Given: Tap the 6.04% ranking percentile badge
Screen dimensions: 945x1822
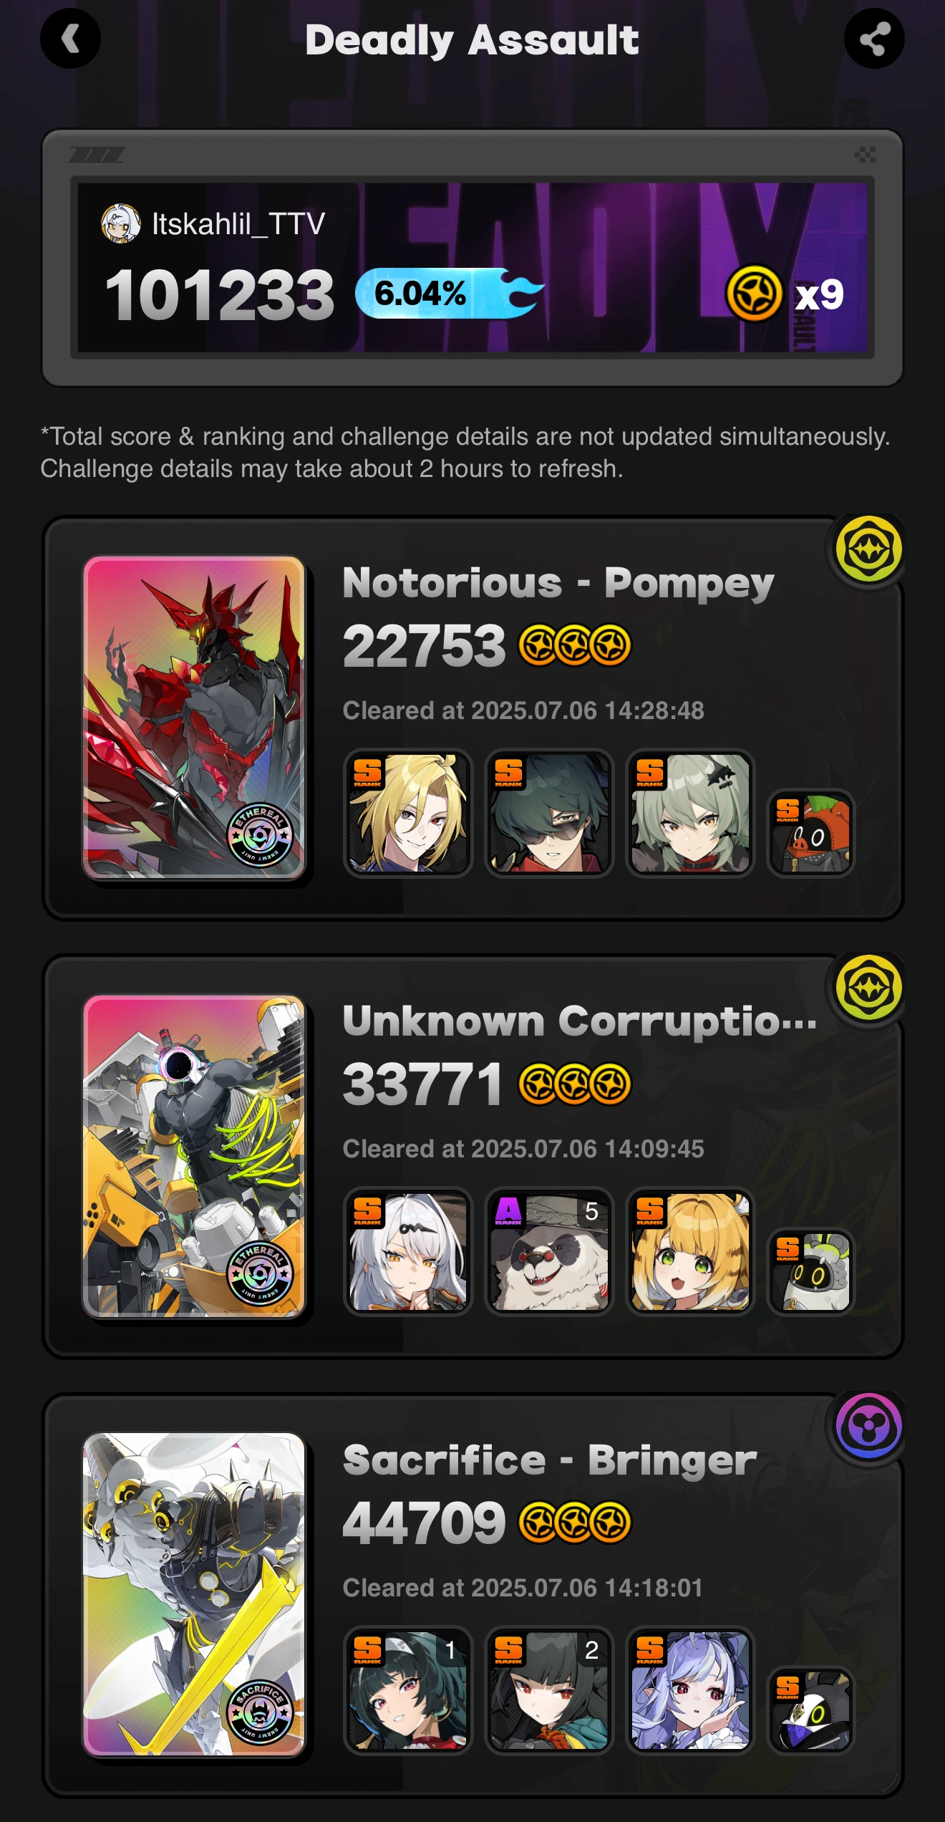Looking at the screenshot, I should click(x=450, y=294).
